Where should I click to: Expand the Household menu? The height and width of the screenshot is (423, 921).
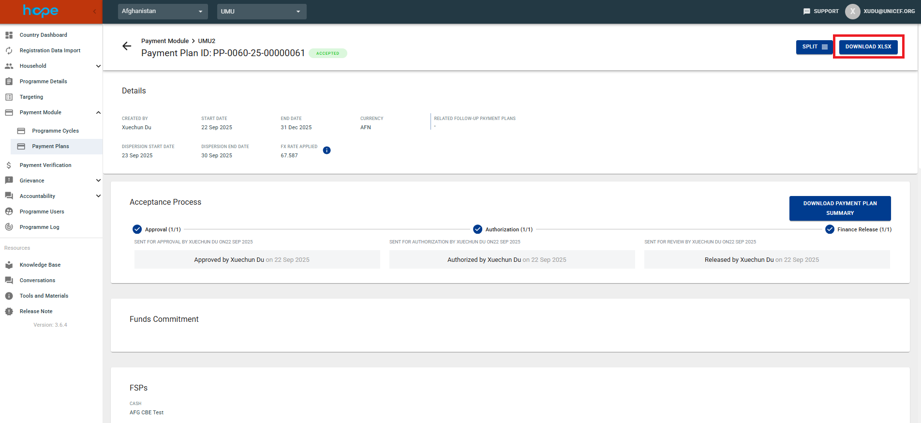coord(98,66)
